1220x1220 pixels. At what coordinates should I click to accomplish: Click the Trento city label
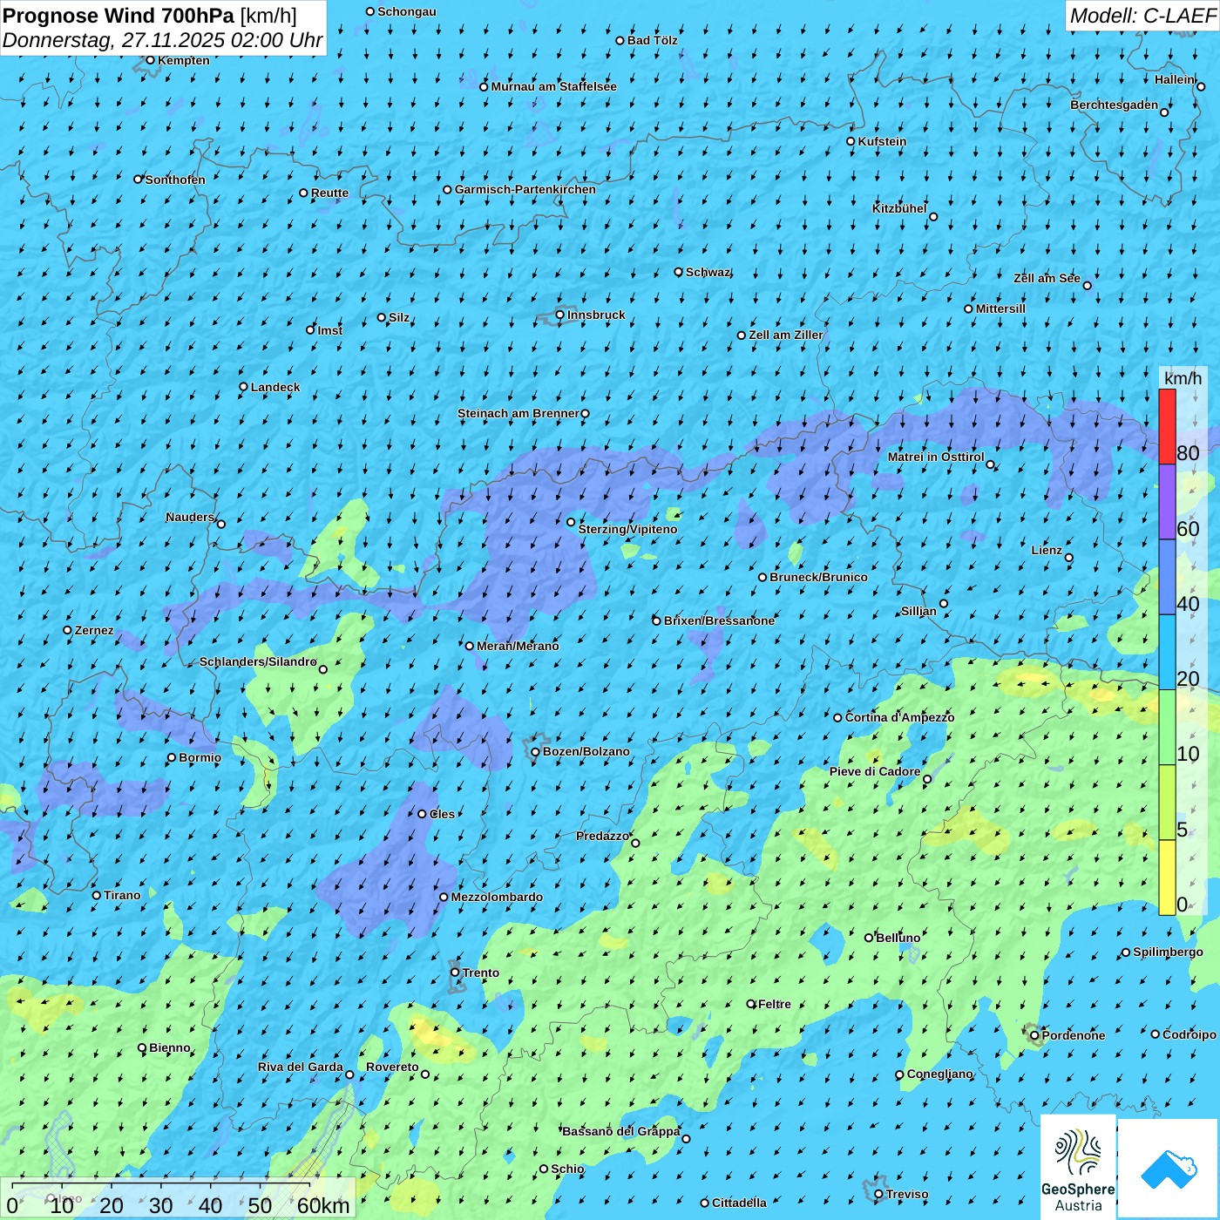481,973
